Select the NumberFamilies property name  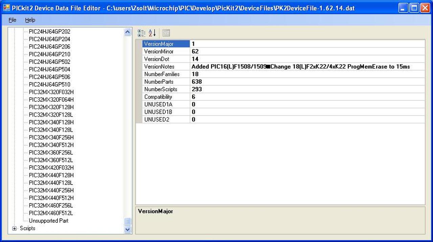[x=166, y=74]
